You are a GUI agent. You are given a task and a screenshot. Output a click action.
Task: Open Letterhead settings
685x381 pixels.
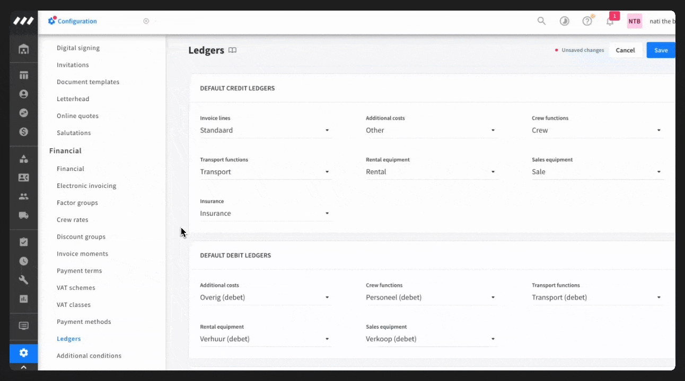click(x=73, y=99)
